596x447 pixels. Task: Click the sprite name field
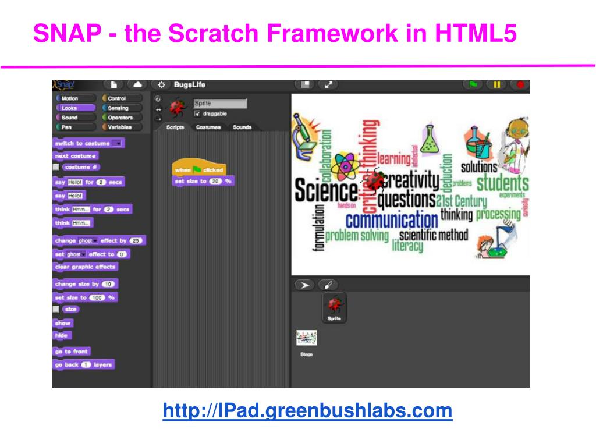pyautogui.click(x=220, y=103)
